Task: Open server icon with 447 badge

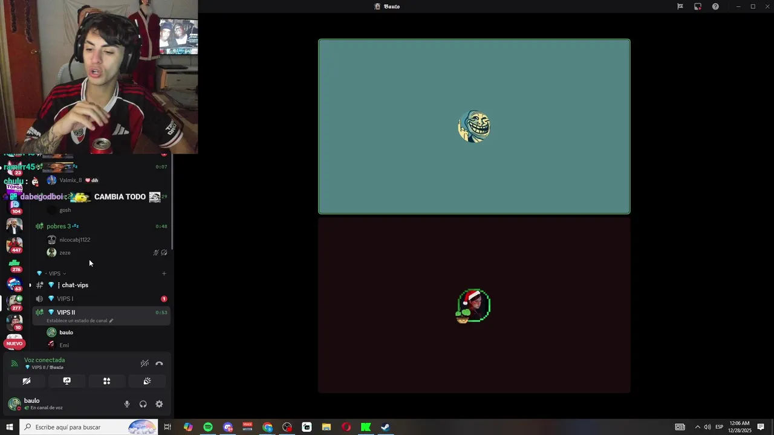Action: pyautogui.click(x=15, y=244)
